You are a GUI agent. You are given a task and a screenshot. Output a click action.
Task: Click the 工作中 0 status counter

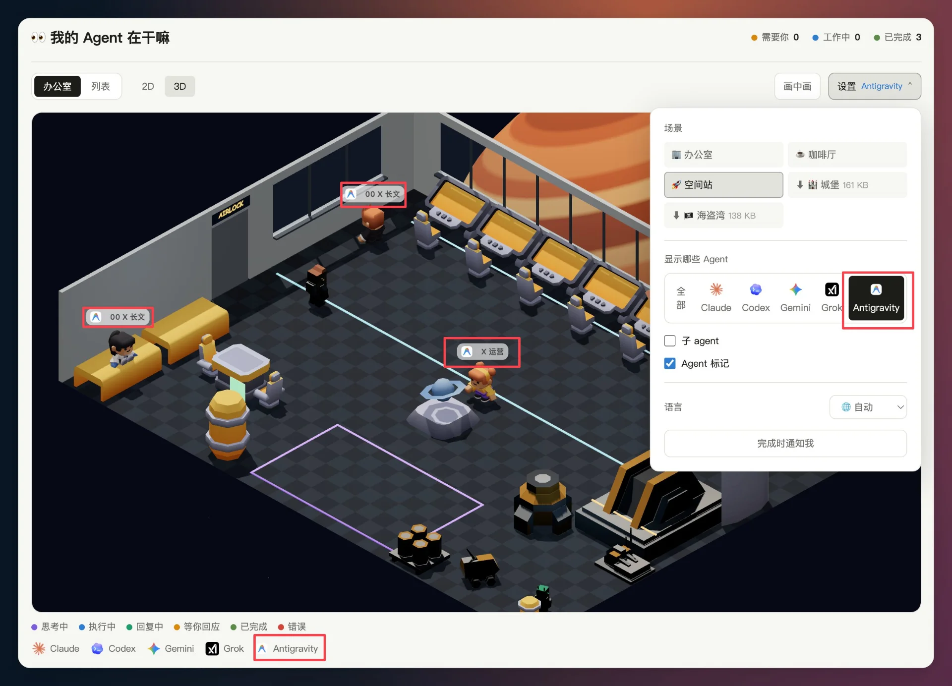click(x=836, y=37)
